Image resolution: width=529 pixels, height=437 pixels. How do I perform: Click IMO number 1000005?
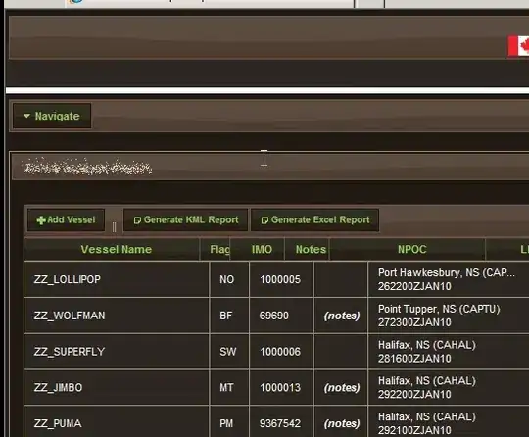pyautogui.click(x=280, y=280)
